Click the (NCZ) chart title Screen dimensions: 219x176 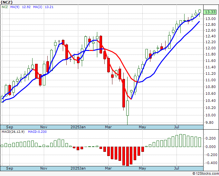[x=6, y=2]
